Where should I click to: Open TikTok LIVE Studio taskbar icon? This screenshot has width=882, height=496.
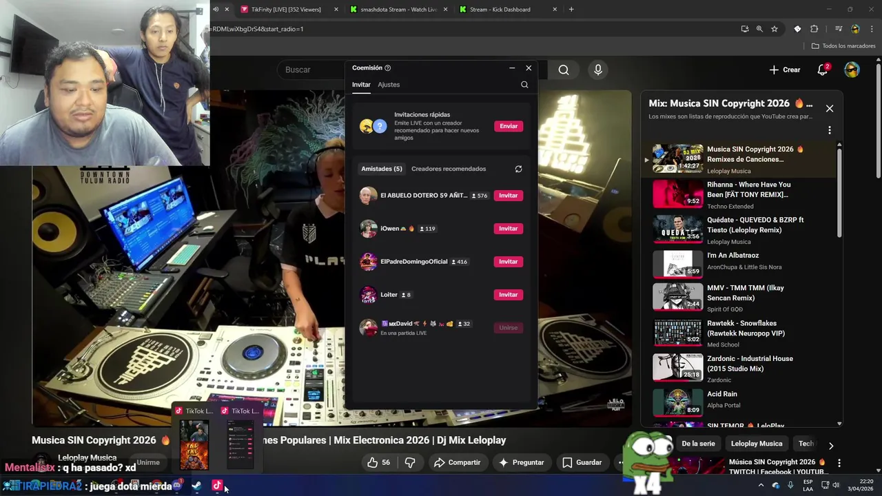(x=217, y=486)
